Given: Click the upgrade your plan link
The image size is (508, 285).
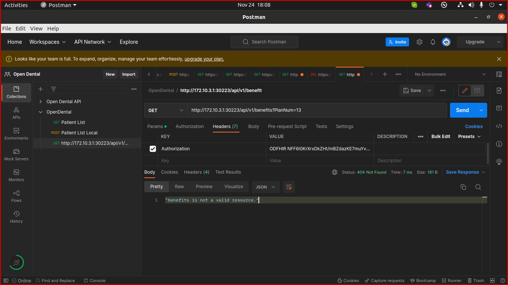Looking at the screenshot, I should tap(204, 59).
